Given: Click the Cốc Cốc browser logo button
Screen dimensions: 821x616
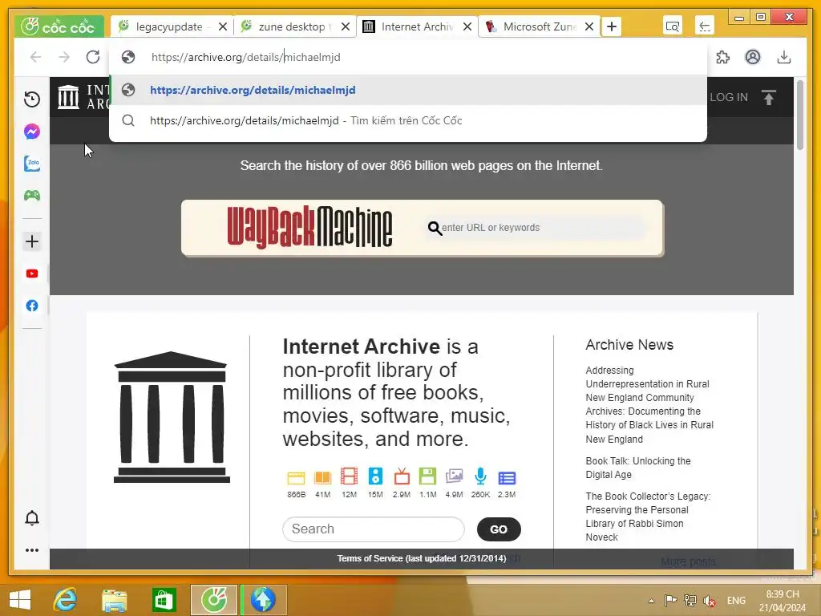Looking at the screenshot, I should click(59, 26).
